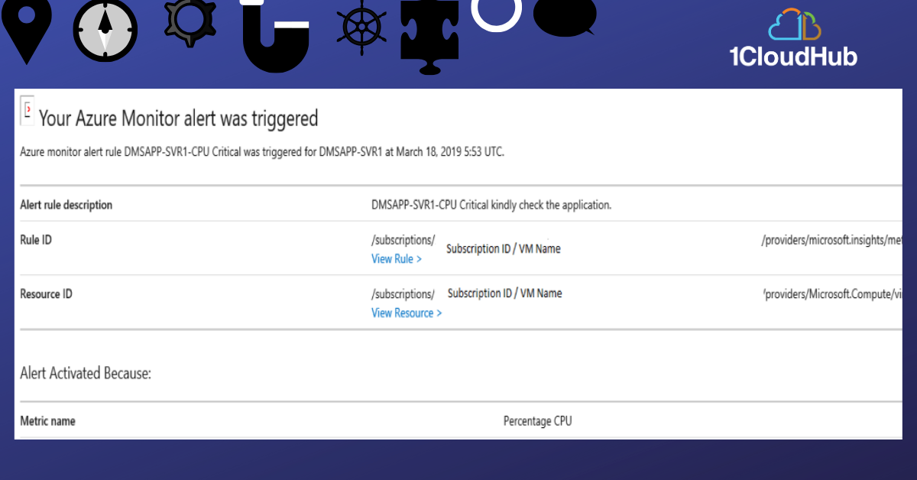Screen dimensions: 917x480
Task: Open the View Rule link
Action: 397,259
